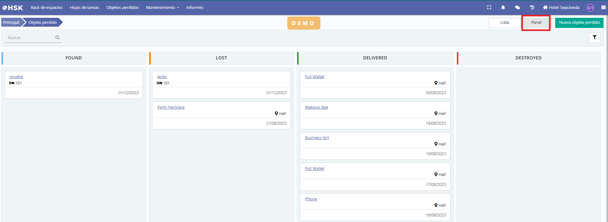Open the Makeup Bag item link
Image resolution: width=608 pixels, height=222 pixels.
(316, 107)
